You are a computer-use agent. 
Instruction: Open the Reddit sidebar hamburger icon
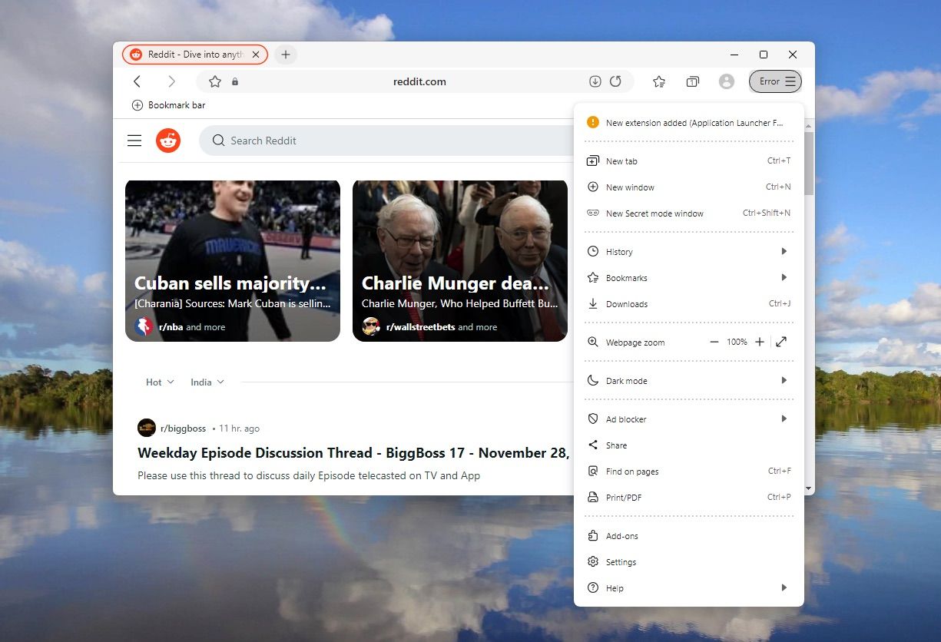134,141
